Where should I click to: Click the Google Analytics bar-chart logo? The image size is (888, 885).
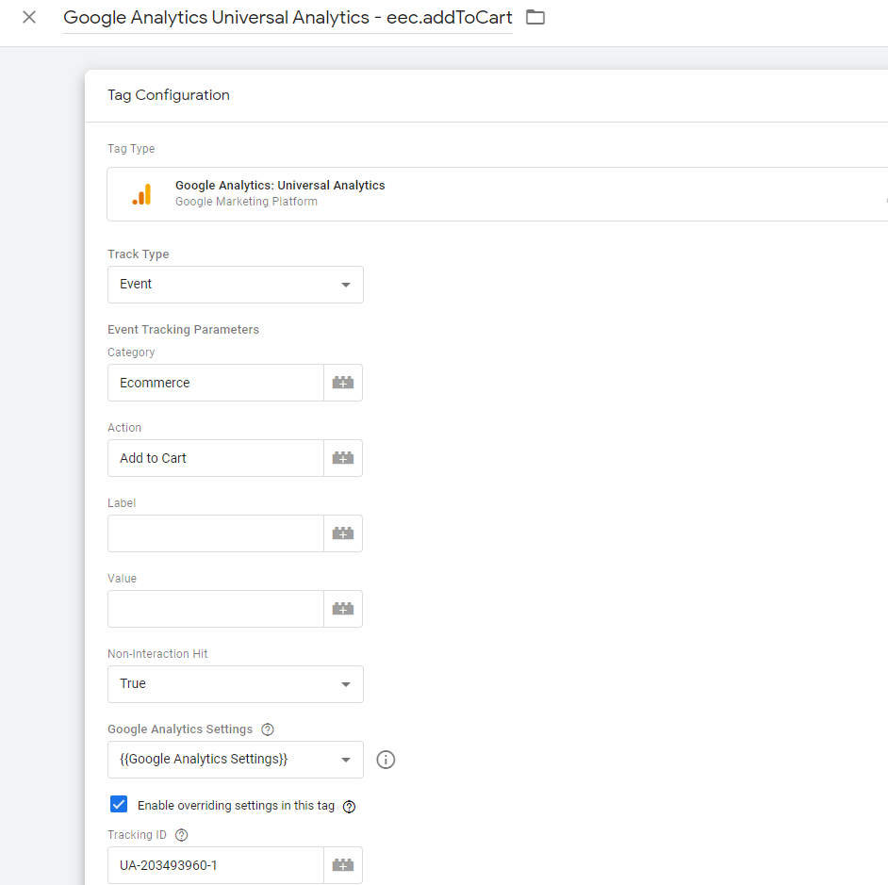coord(141,193)
